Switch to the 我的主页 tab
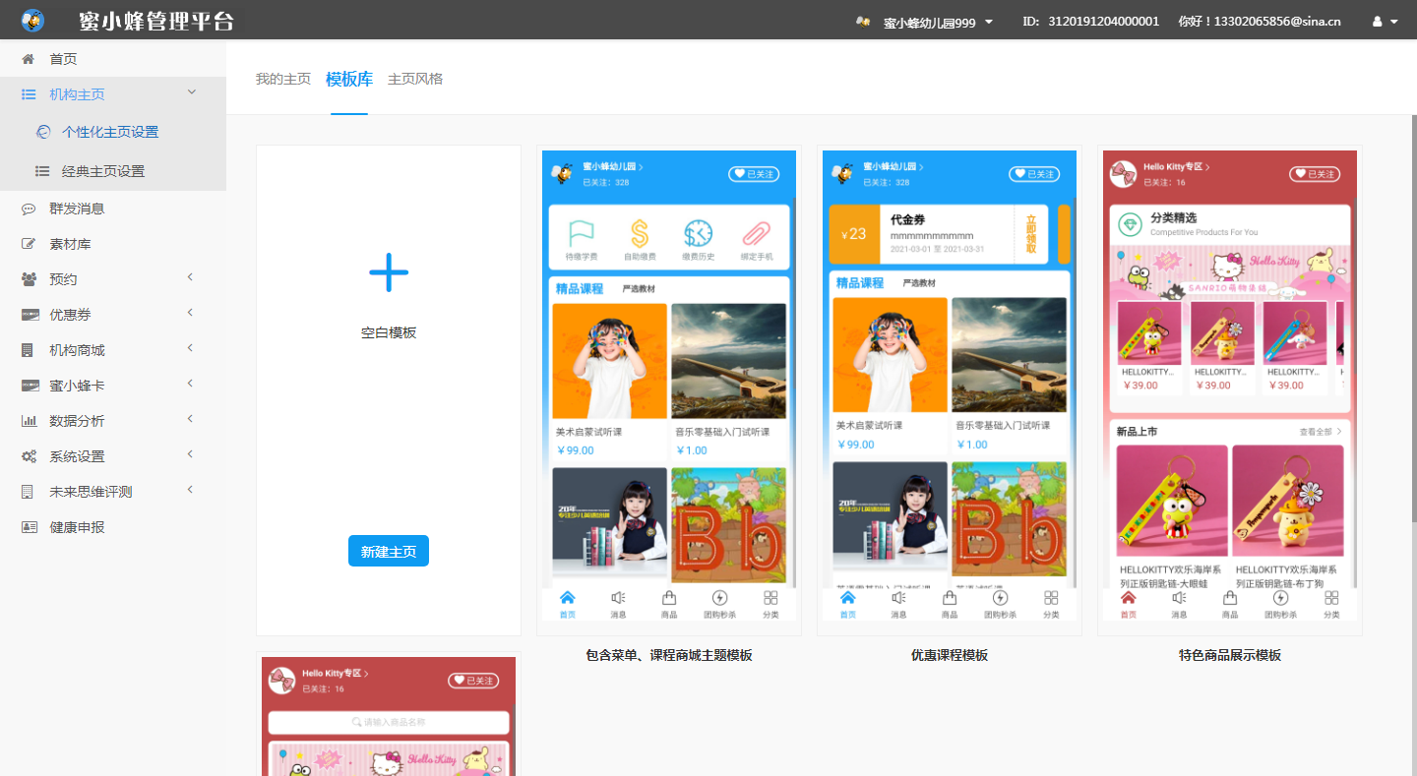Screen dimensions: 1417x776 pyautogui.click(x=283, y=79)
